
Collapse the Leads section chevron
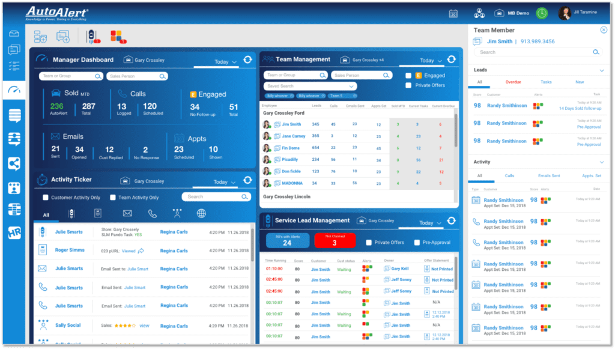point(601,71)
